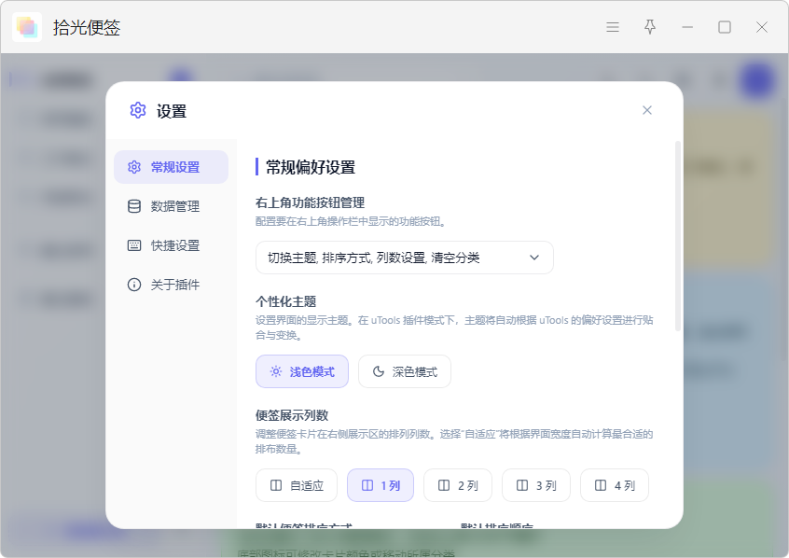The image size is (789, 558).
Task: Open the 右上角功能按钮管理 dropdown
Action: point(405,258)
